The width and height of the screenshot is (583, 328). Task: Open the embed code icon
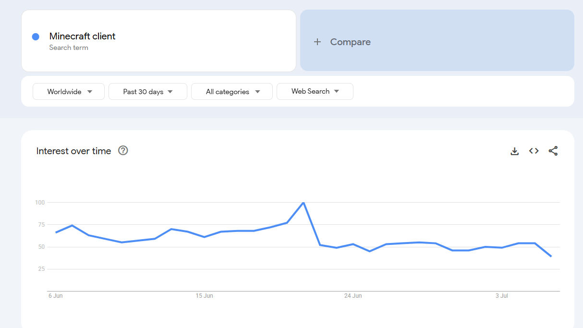(x=534, y=151)
